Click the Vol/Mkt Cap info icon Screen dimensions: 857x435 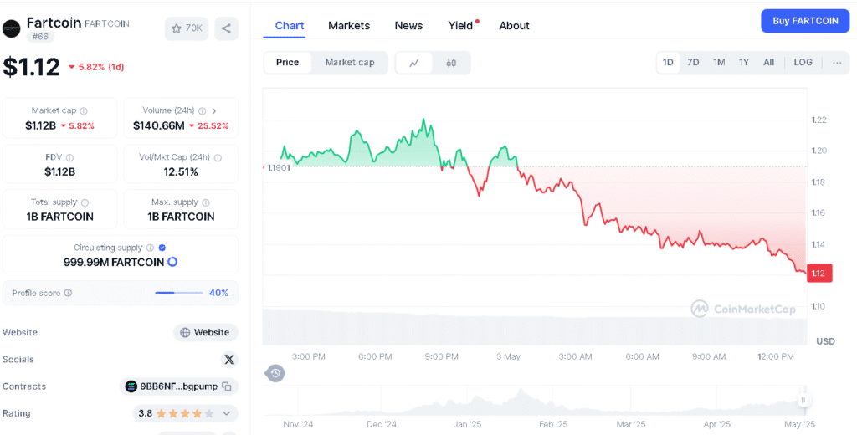(x=218, y=157)
